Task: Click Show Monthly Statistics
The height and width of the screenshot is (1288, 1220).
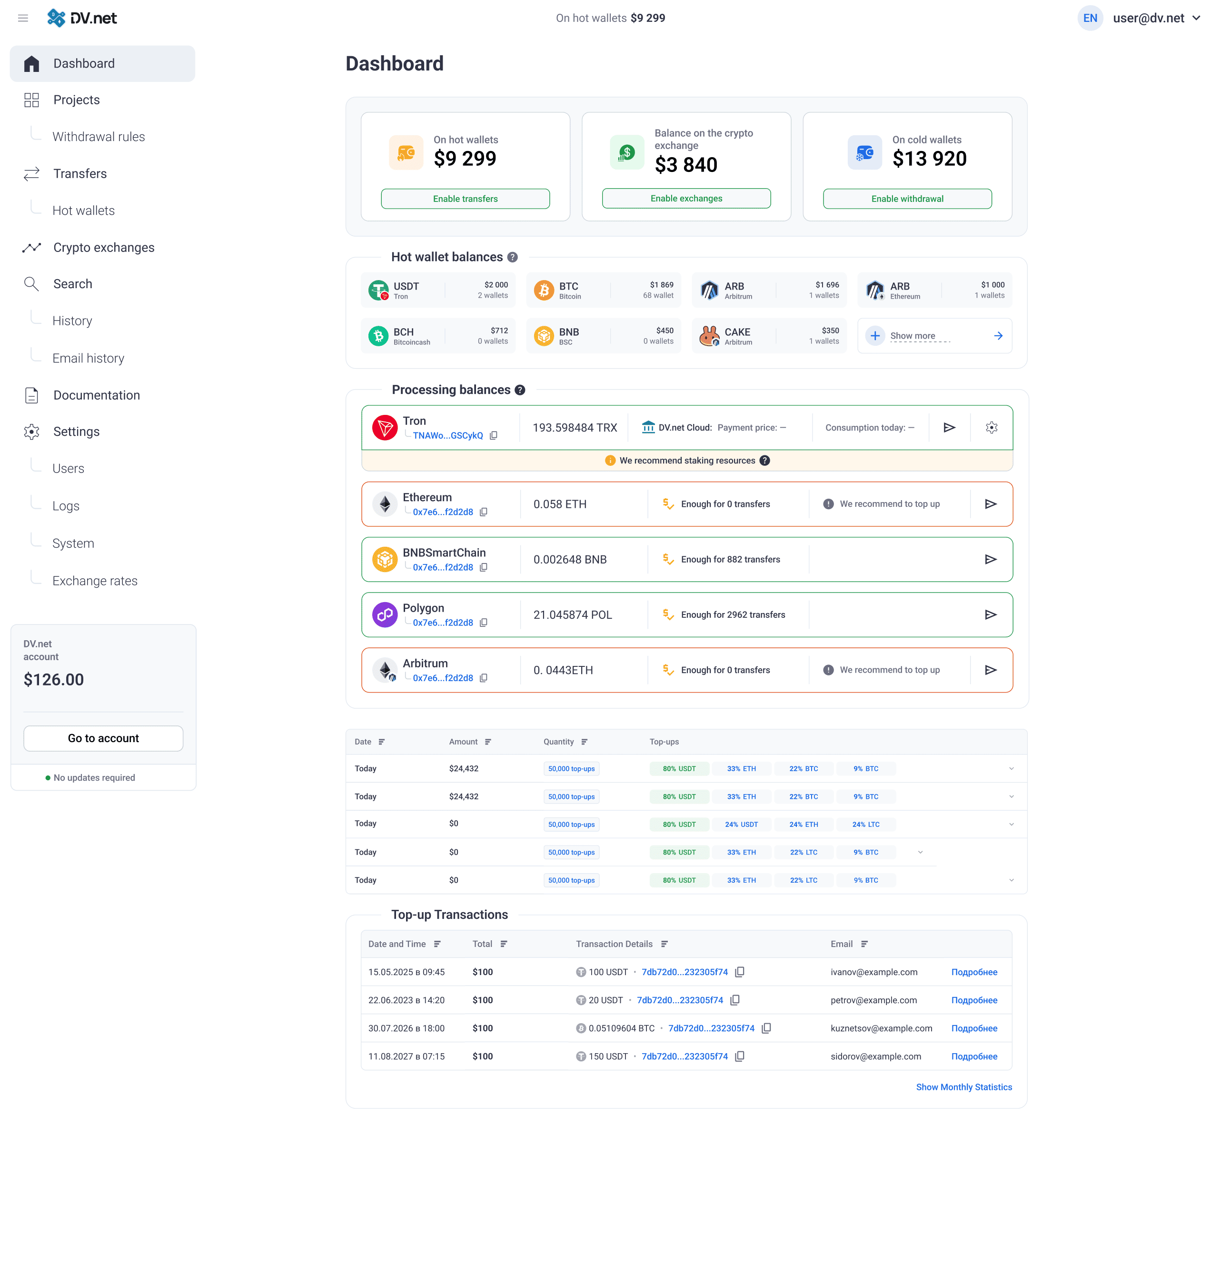Action: [x=964, y=1087]
